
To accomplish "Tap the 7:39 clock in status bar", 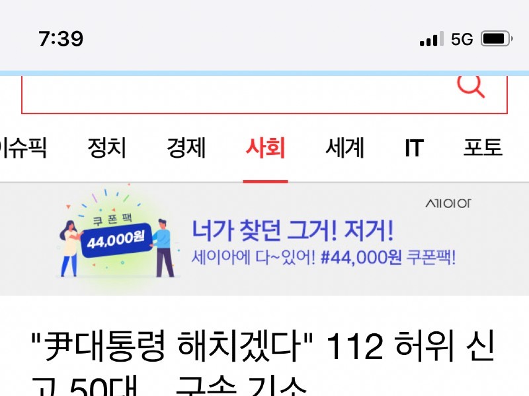I will tap(61, 39).
